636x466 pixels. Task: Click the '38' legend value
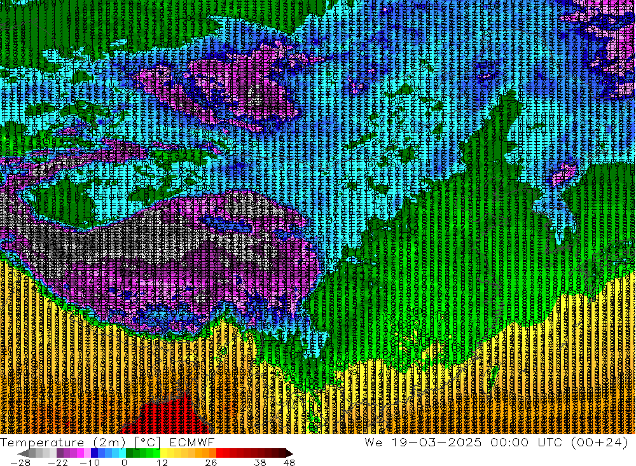(x=260, y=463)
